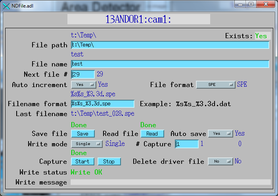Click the Filename format input
The height and width of the screenshot is (196, 278).
coord(103,104)
